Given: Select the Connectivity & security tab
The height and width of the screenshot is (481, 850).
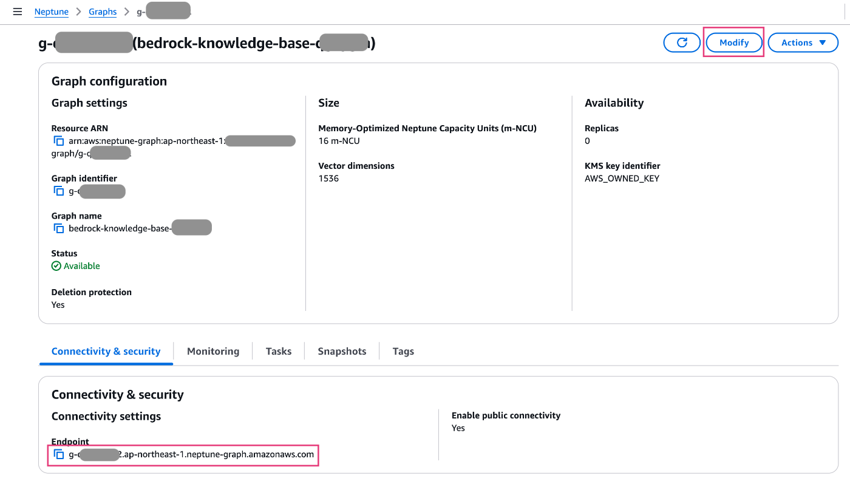Looking at the screenshot, I should tap(106, 351).
